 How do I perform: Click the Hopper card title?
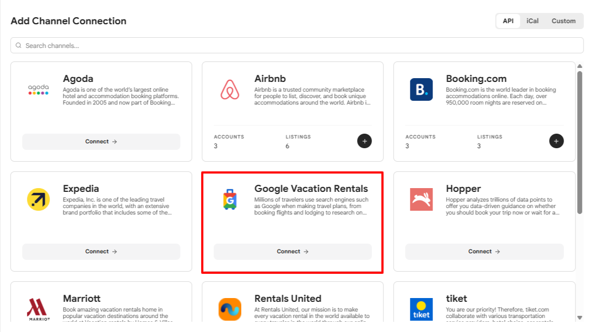[463, 188]
